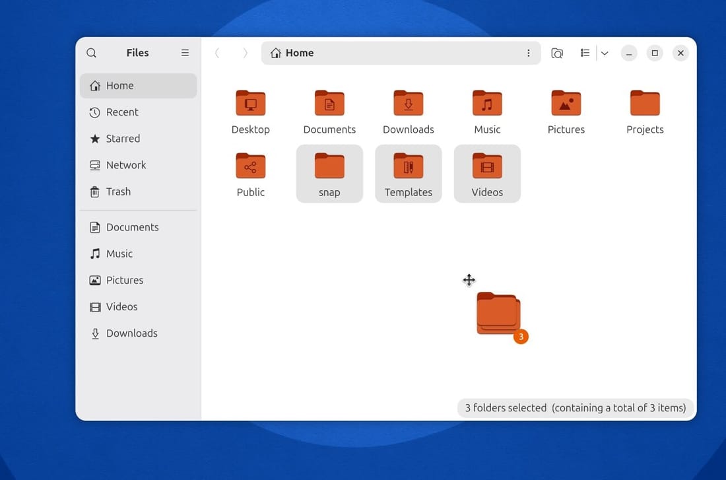Switch to list view
726x480 pixels.
(585, 53)
